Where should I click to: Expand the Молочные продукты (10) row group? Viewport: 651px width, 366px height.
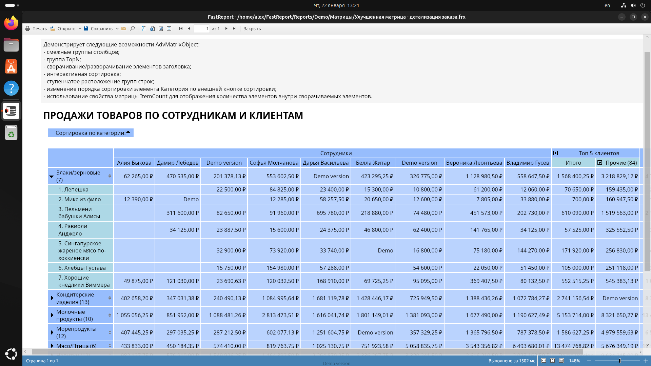tap(52, 316)
